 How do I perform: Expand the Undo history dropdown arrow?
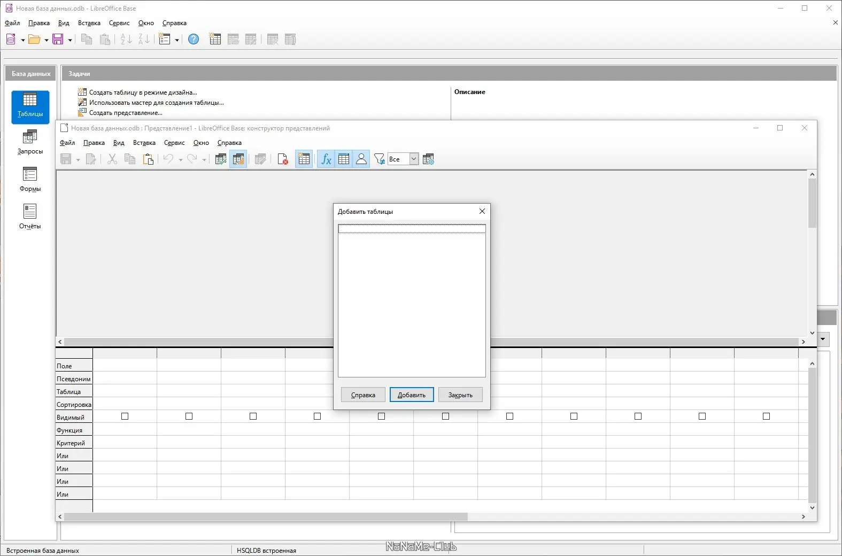click(180, 160)
